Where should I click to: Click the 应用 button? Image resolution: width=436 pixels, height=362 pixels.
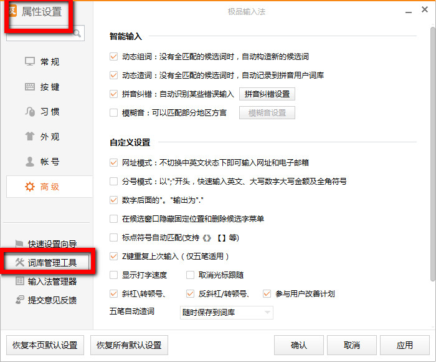point(405,345)
